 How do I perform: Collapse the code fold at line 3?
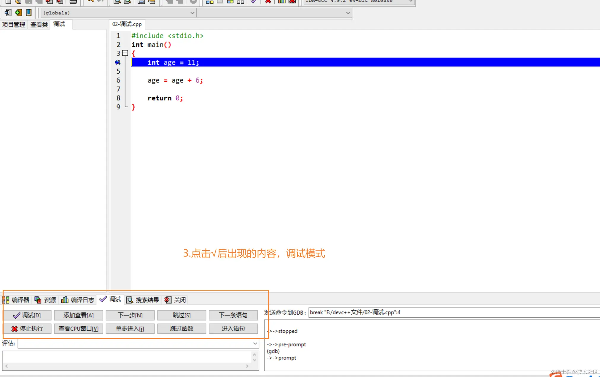pos(125,53)
